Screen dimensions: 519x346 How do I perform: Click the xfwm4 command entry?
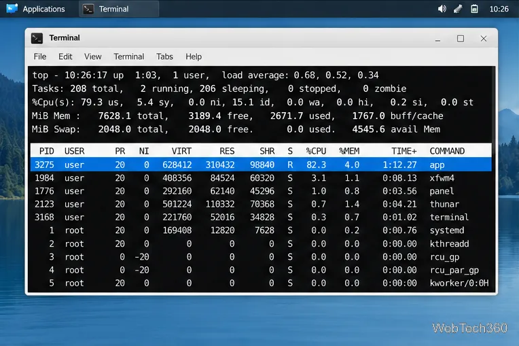[x=442, y=178]
